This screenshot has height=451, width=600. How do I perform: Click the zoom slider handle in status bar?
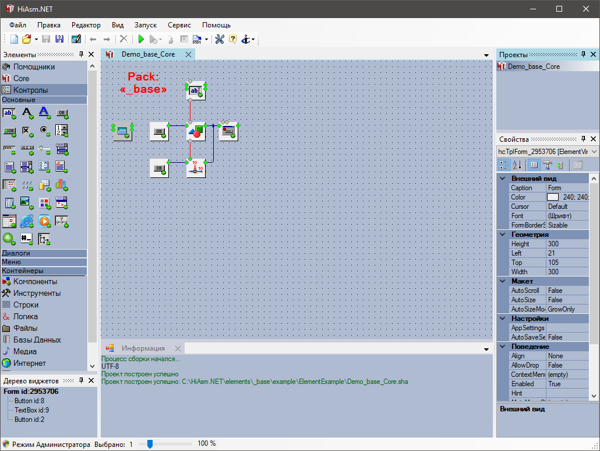point(150,444)
